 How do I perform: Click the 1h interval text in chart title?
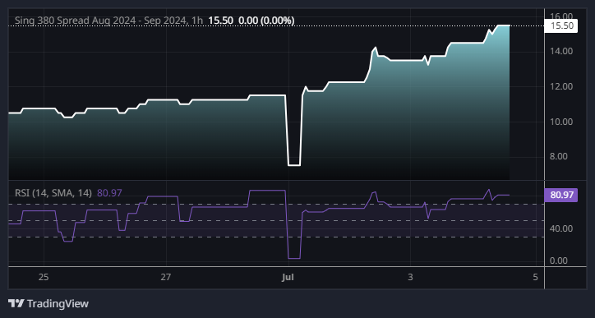coord(197,21)
